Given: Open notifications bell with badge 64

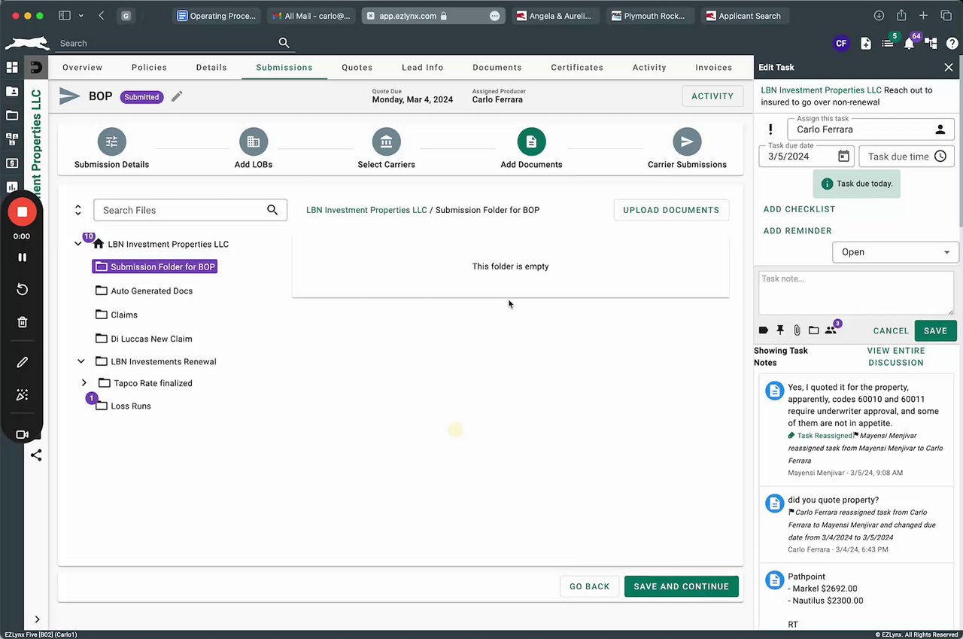Looking at the screenshot, I should 910,43.
